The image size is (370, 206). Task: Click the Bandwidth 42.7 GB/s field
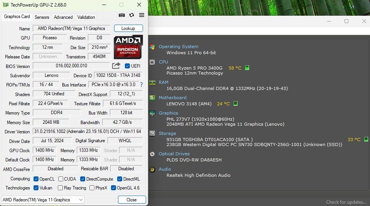point(122,122)
